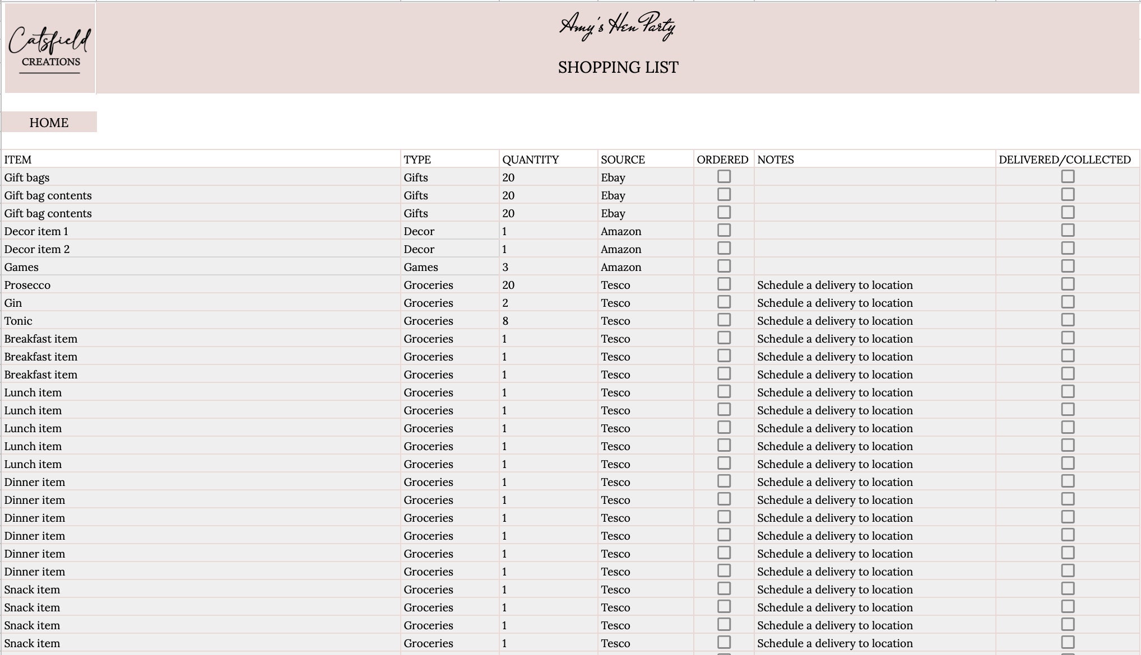Check the Ordered box for Gin
The image size is (1141, 655).
pos(725,302)
